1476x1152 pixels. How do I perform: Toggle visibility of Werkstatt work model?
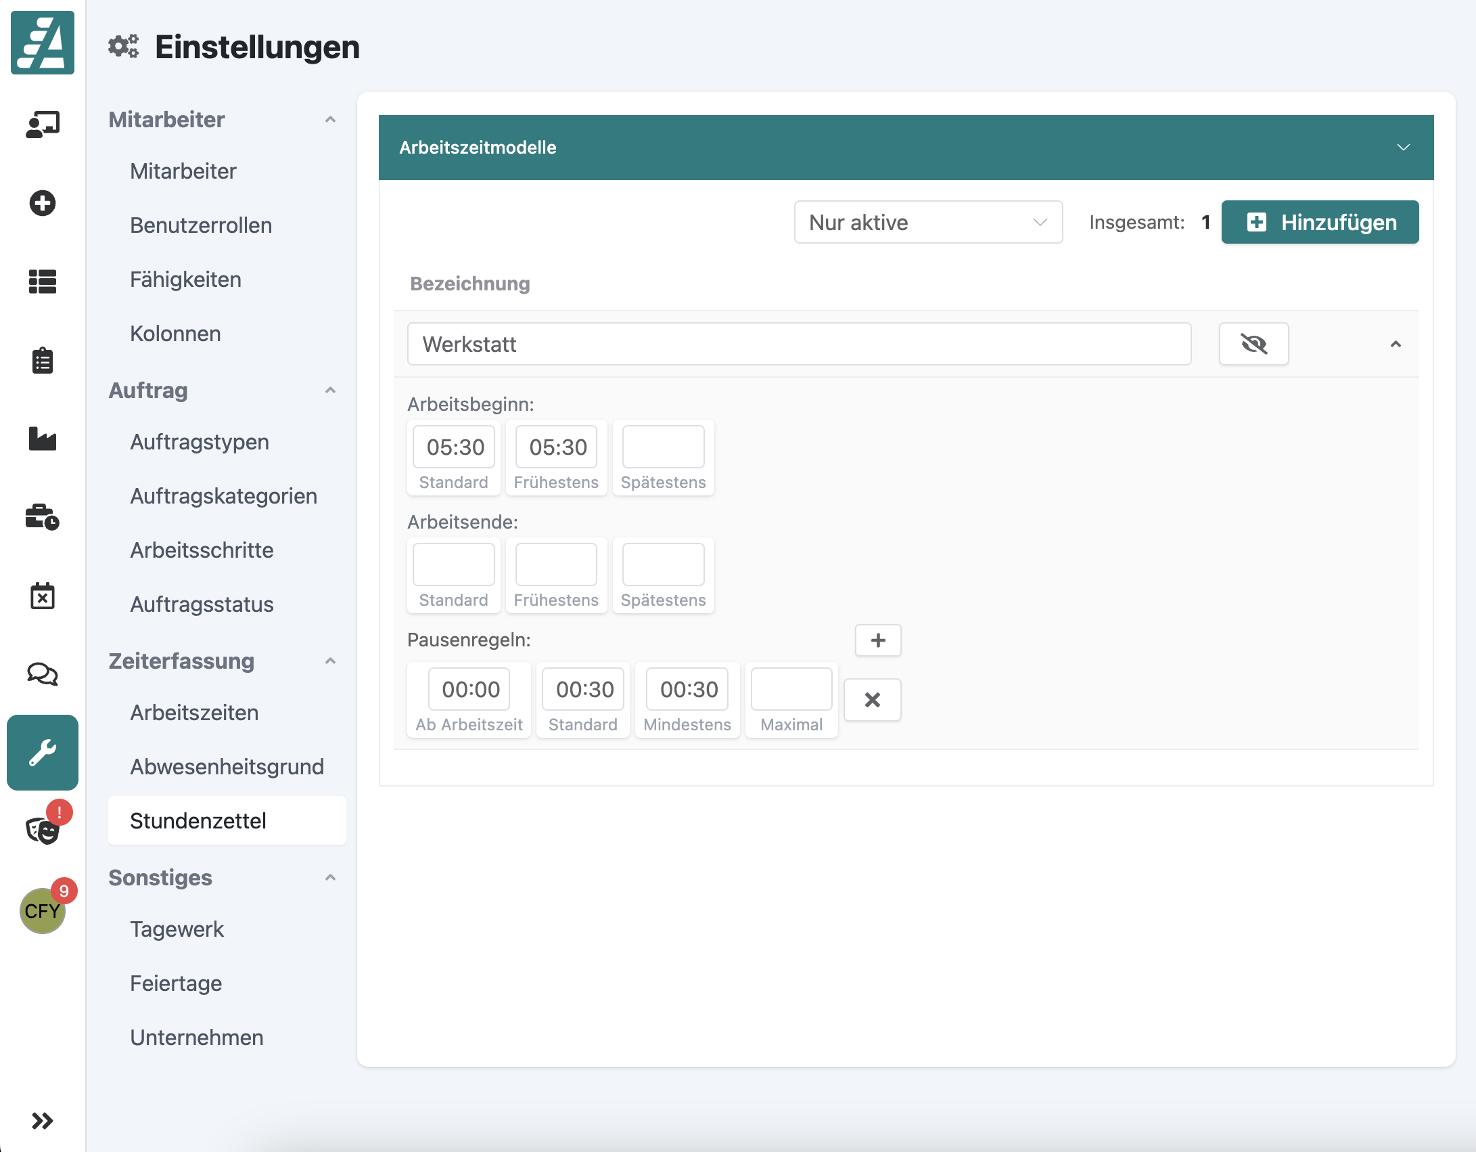[x=1253, y=344]
